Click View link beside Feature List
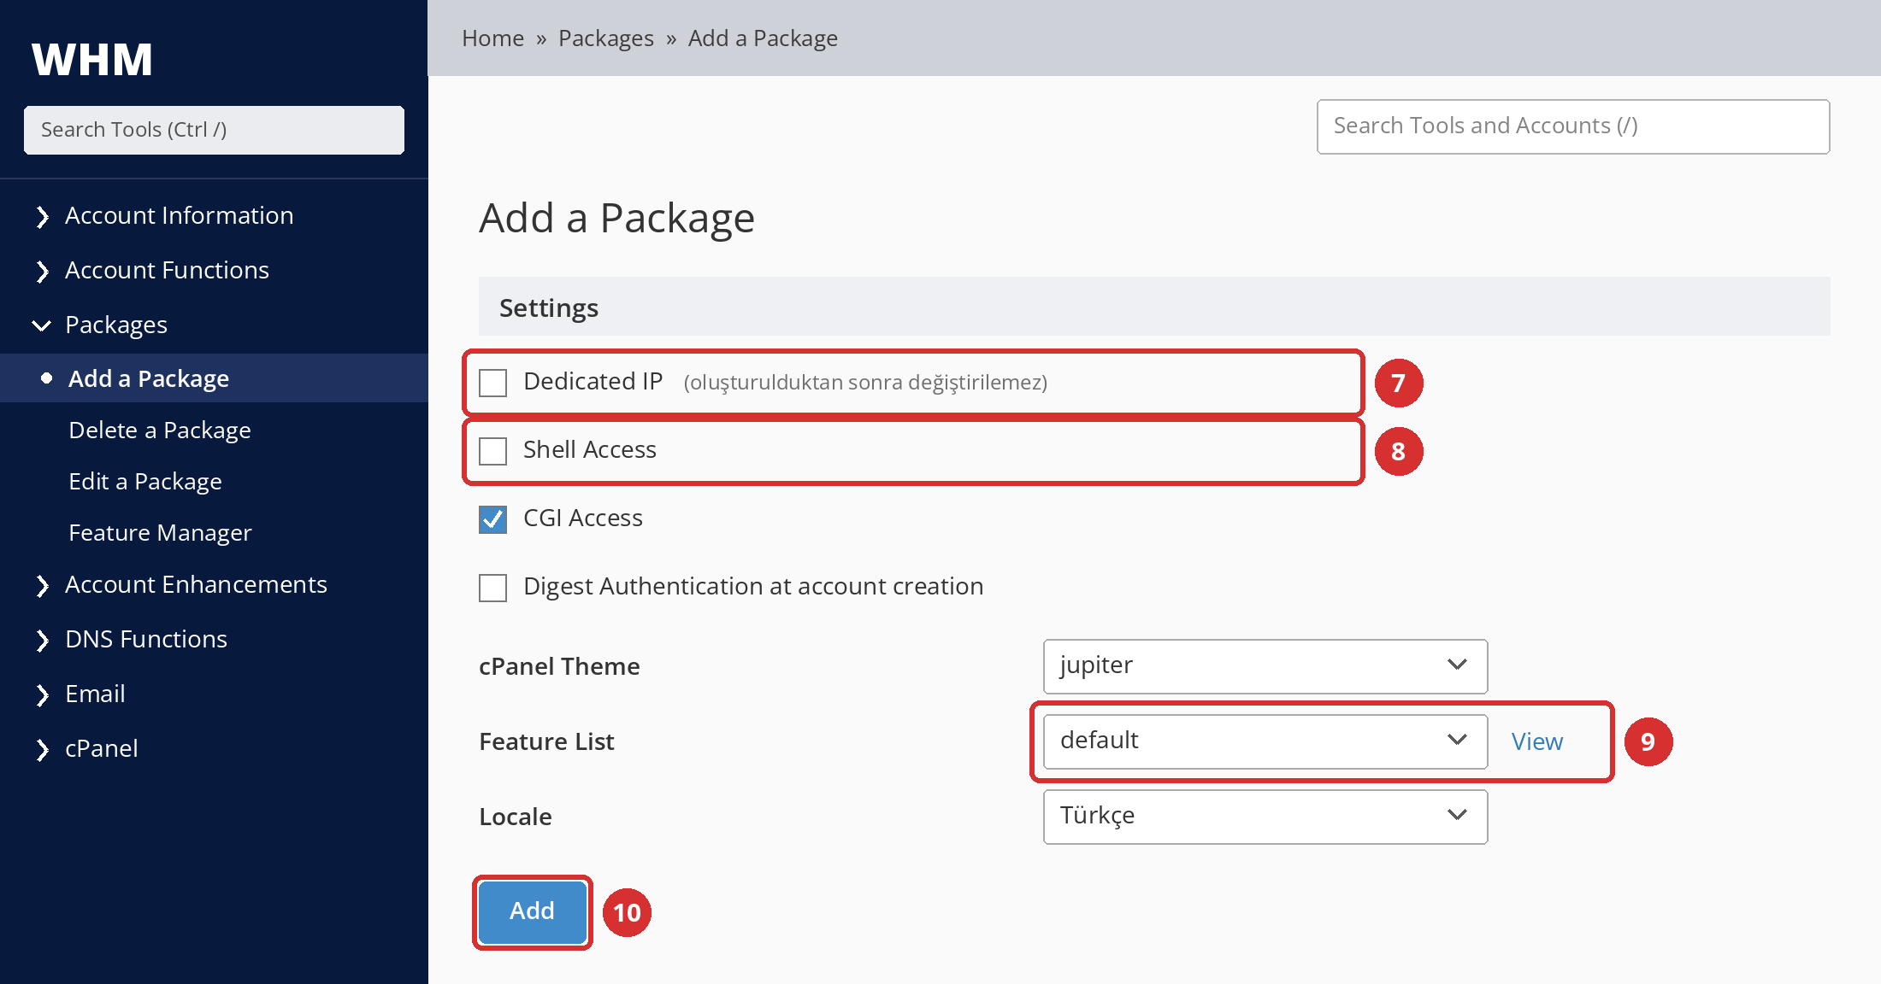1881x984 pixels. point(1536,741)
